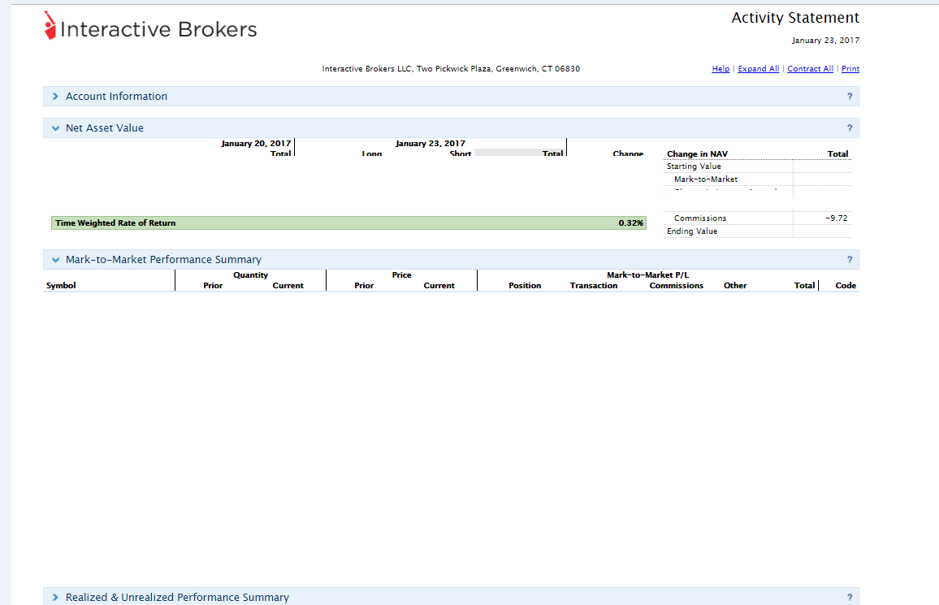This screenshot has height=605, width=939.
Task: Open help for Mark-to-Market Performance Summary
Action: pyautogui.click(x=849, y=260)
